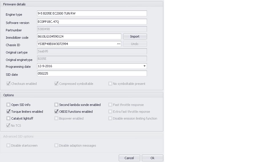Focus the Immobilizer code field
Viewport: 274px width, 162px height.
(x=79, y=36)
